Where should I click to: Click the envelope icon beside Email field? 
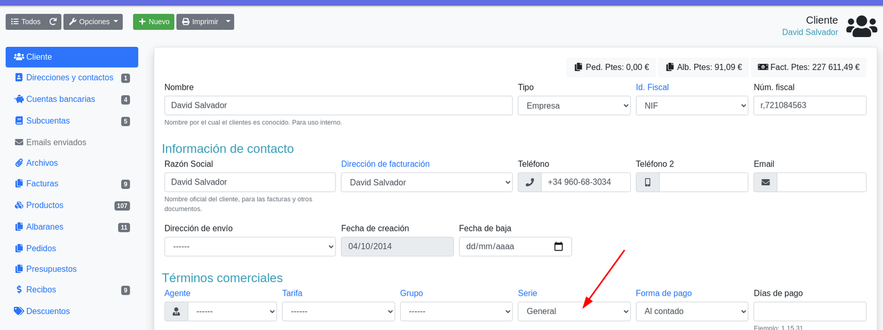click(x=765, y=182)
